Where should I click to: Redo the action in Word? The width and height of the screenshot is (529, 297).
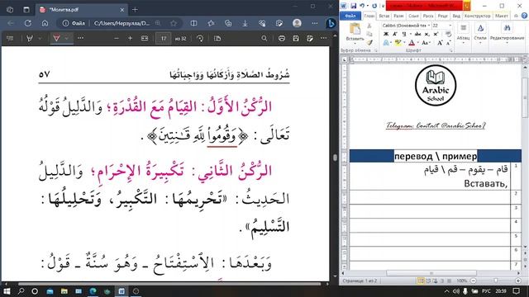click(x=374, y=6)
